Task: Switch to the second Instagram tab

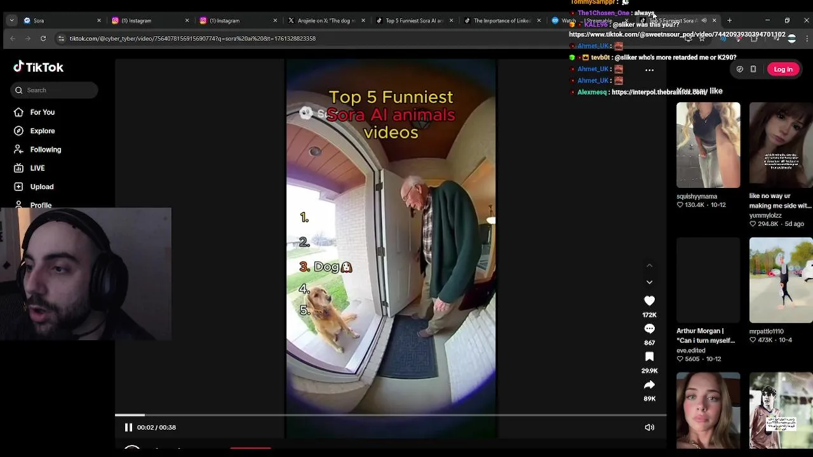Action: [x=238, y=20]
